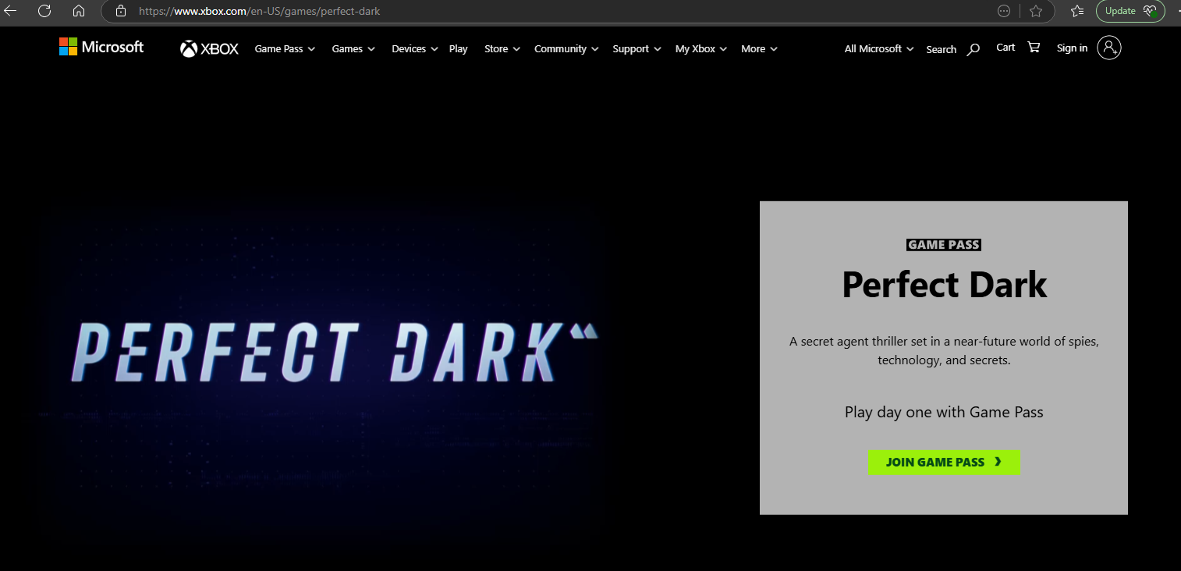Expand the Games menu
The image size is (1181, 571).
(353, 48)
